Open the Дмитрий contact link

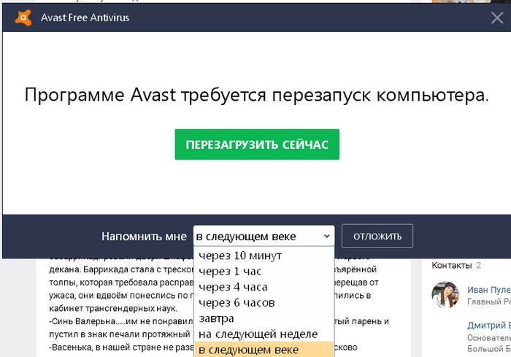coord(488,326)
